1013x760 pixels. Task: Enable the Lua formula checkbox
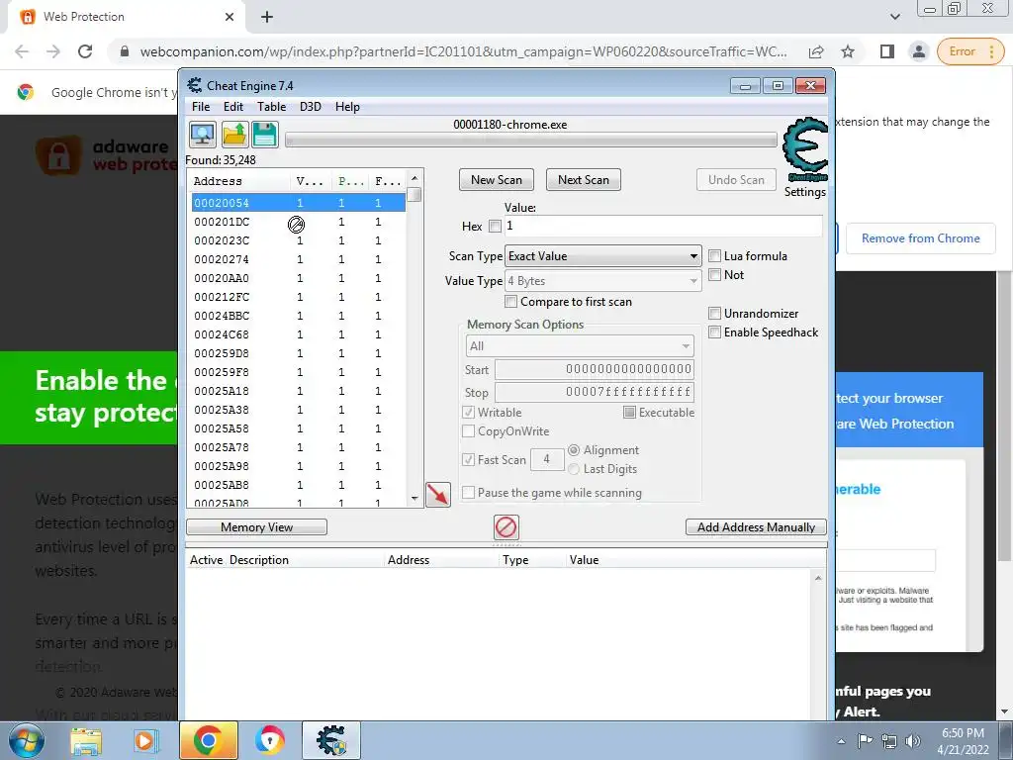coord(714,256)
